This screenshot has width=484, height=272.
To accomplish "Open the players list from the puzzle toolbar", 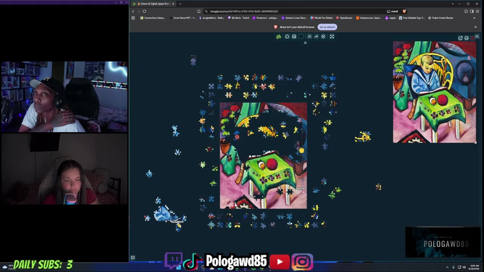I will pos(309,37).
